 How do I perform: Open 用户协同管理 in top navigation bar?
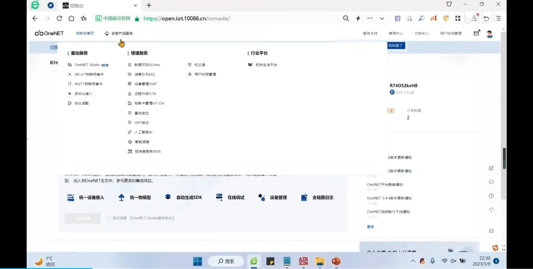(x=451, y=33)
